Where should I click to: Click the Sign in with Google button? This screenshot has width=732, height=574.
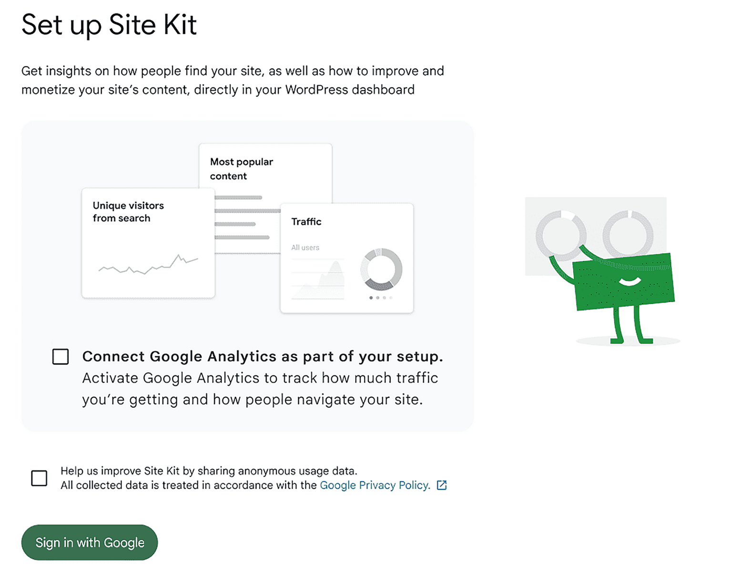pyautogui.click(x=89, y=543)
